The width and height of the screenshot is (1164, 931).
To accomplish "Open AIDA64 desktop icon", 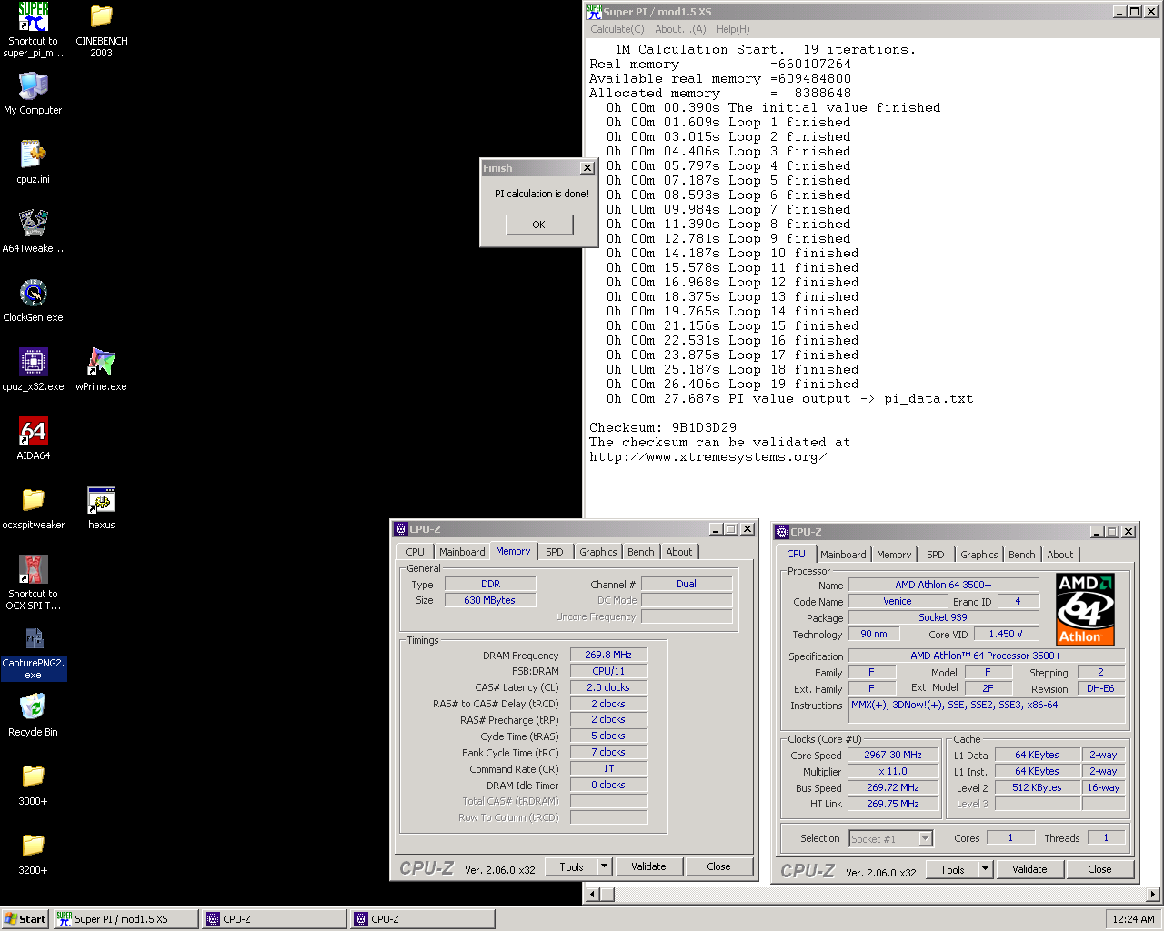I will tap(34, 432).
